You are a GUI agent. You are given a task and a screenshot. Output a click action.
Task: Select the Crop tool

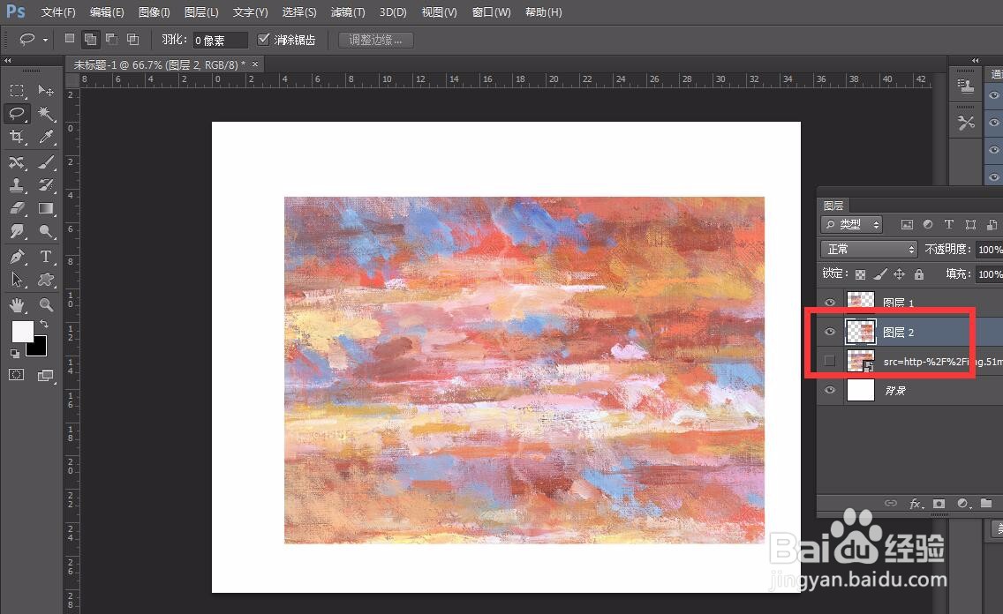pyautogui.click(x=17, y=137)
